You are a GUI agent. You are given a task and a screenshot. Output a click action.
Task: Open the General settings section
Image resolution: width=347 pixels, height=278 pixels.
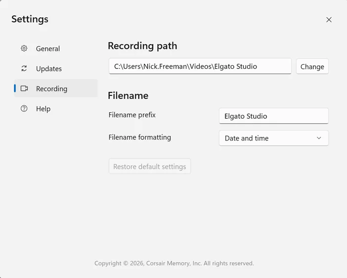point(56,48)
